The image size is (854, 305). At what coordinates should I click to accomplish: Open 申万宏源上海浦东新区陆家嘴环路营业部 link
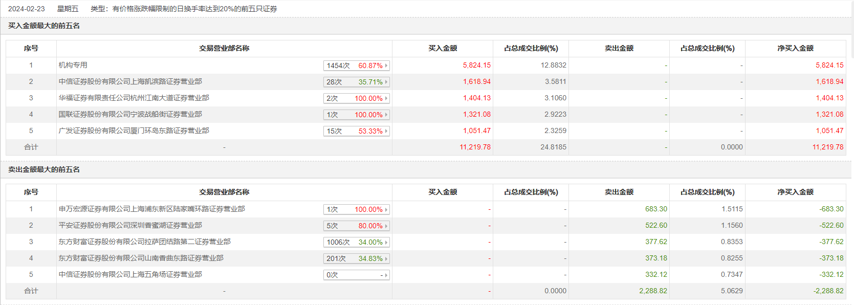coord(151,209)
